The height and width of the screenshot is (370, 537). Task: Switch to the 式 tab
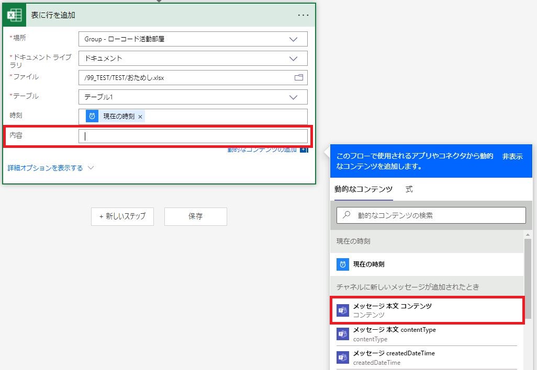(409, 189)
